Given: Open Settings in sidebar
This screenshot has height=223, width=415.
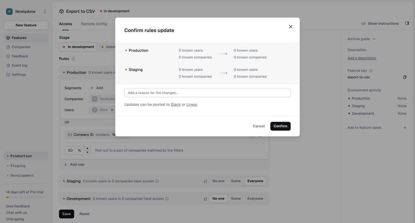Looking at the screenshot, I should coord(26,75).
